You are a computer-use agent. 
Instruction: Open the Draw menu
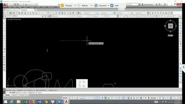[x=44, y=7]
